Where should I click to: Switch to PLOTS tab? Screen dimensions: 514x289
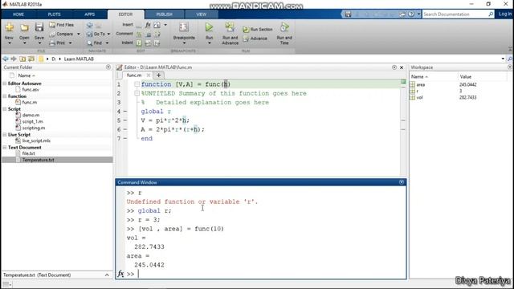tap(54, 14)
